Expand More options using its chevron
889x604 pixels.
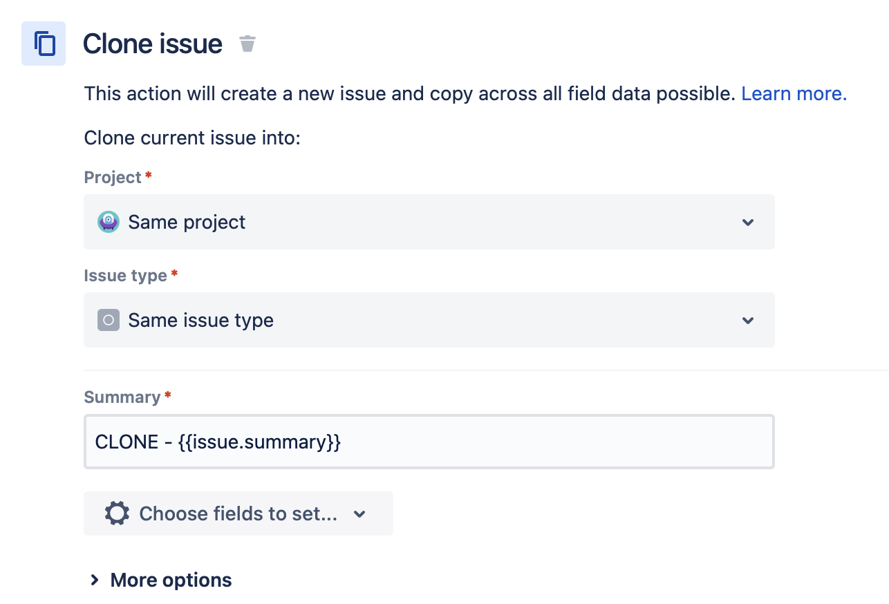[x=95, y=580]
